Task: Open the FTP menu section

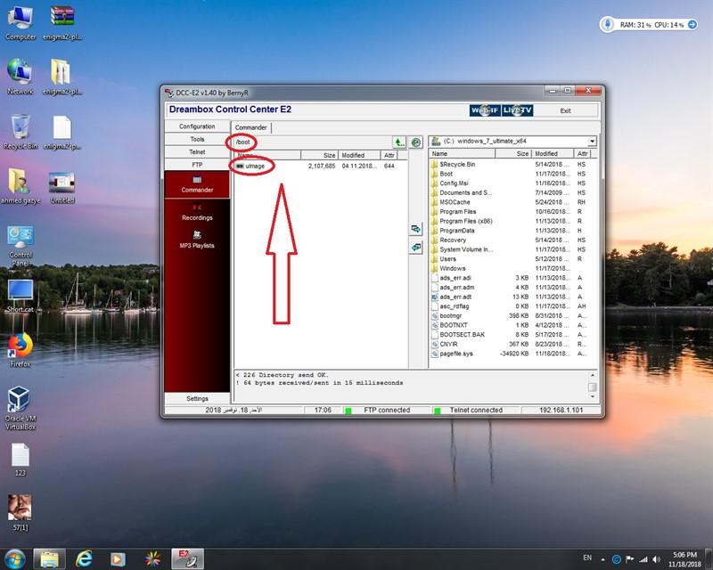Action: [197, 165]
